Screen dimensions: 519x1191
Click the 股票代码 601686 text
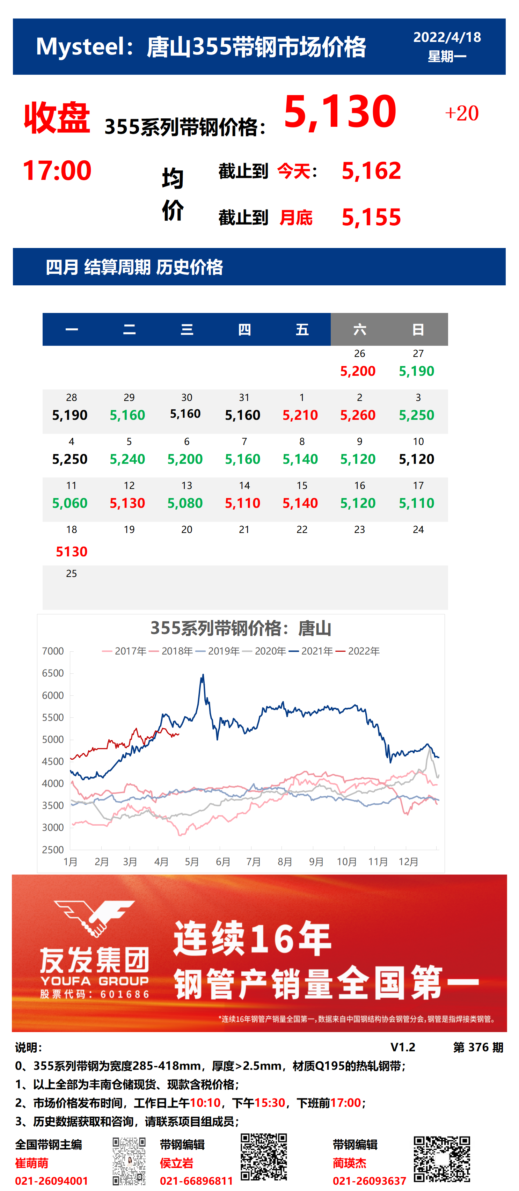94,994
